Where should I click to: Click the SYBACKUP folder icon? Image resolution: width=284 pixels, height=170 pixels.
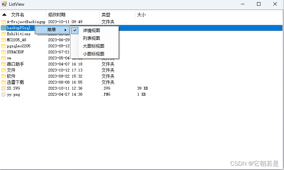[4, 52]
